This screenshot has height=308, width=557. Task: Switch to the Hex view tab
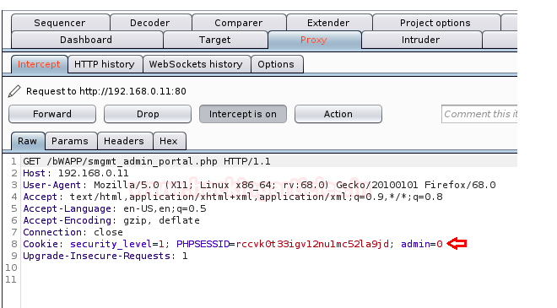point(169,141)
